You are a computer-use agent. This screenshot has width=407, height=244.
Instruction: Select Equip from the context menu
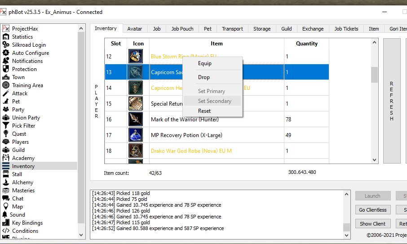click(x=205, y=63)
